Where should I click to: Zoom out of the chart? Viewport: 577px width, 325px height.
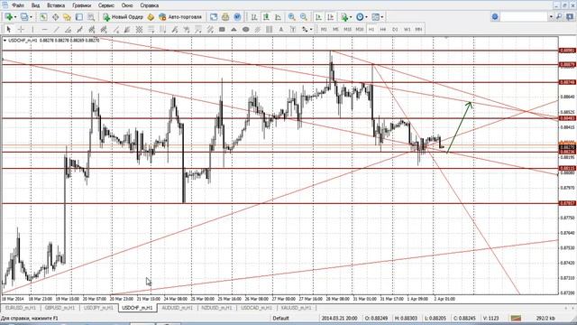pyautogui.click(x=304, y=17)
